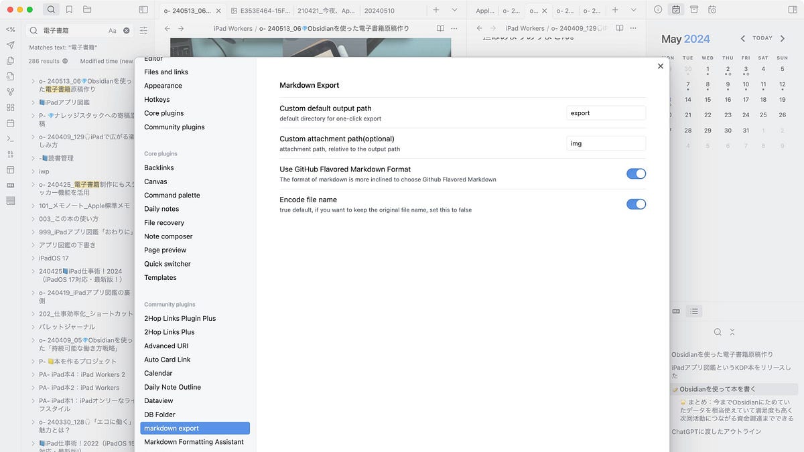The height and width of the screenshot is (452, 804).
Task: Open command palette terminal ribbon icon
Action: pyautogui.click(x=10, y=139)
